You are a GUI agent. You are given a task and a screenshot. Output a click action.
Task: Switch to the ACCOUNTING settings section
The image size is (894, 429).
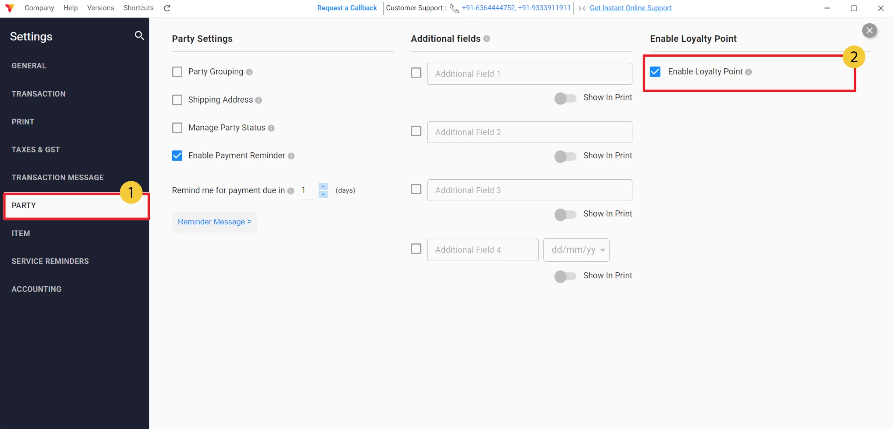pyautogui.click(x=36, y=289)
